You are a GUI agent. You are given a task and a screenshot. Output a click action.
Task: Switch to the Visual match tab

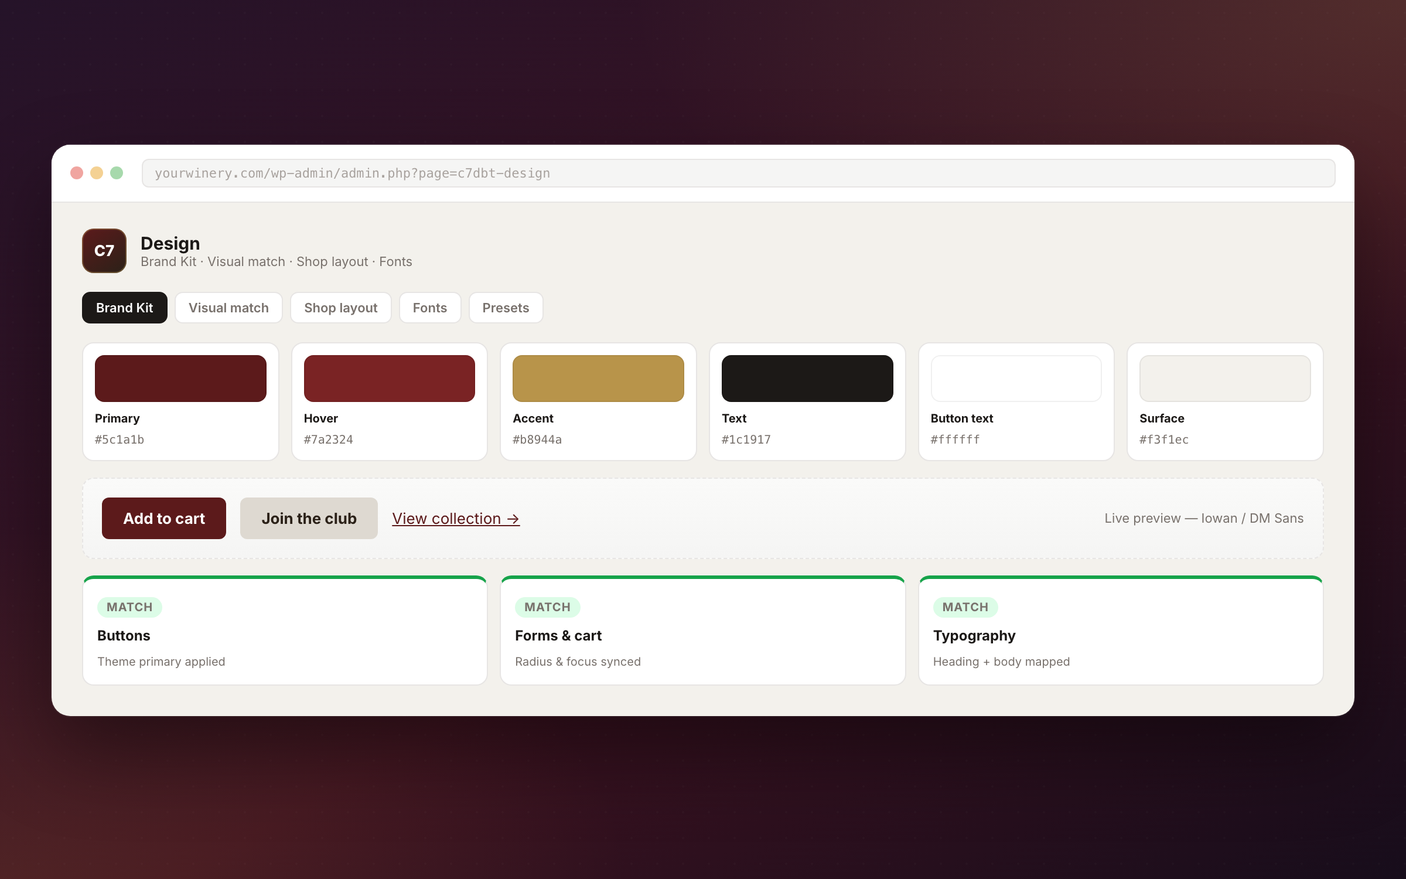tap(228, 308)
